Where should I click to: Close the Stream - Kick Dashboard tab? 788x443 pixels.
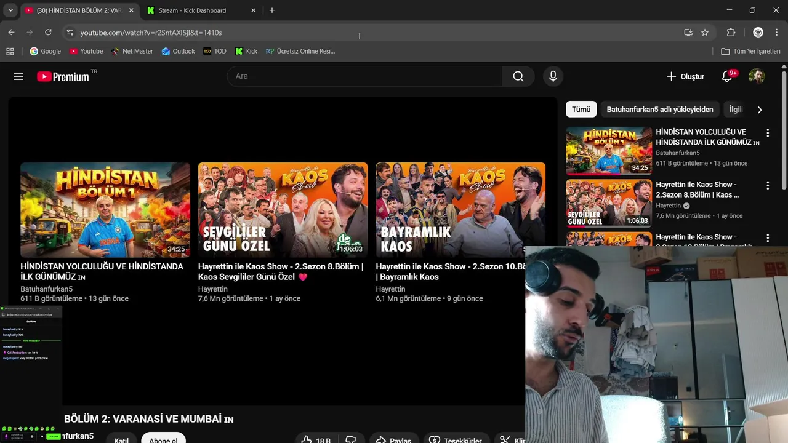(253, 10)
